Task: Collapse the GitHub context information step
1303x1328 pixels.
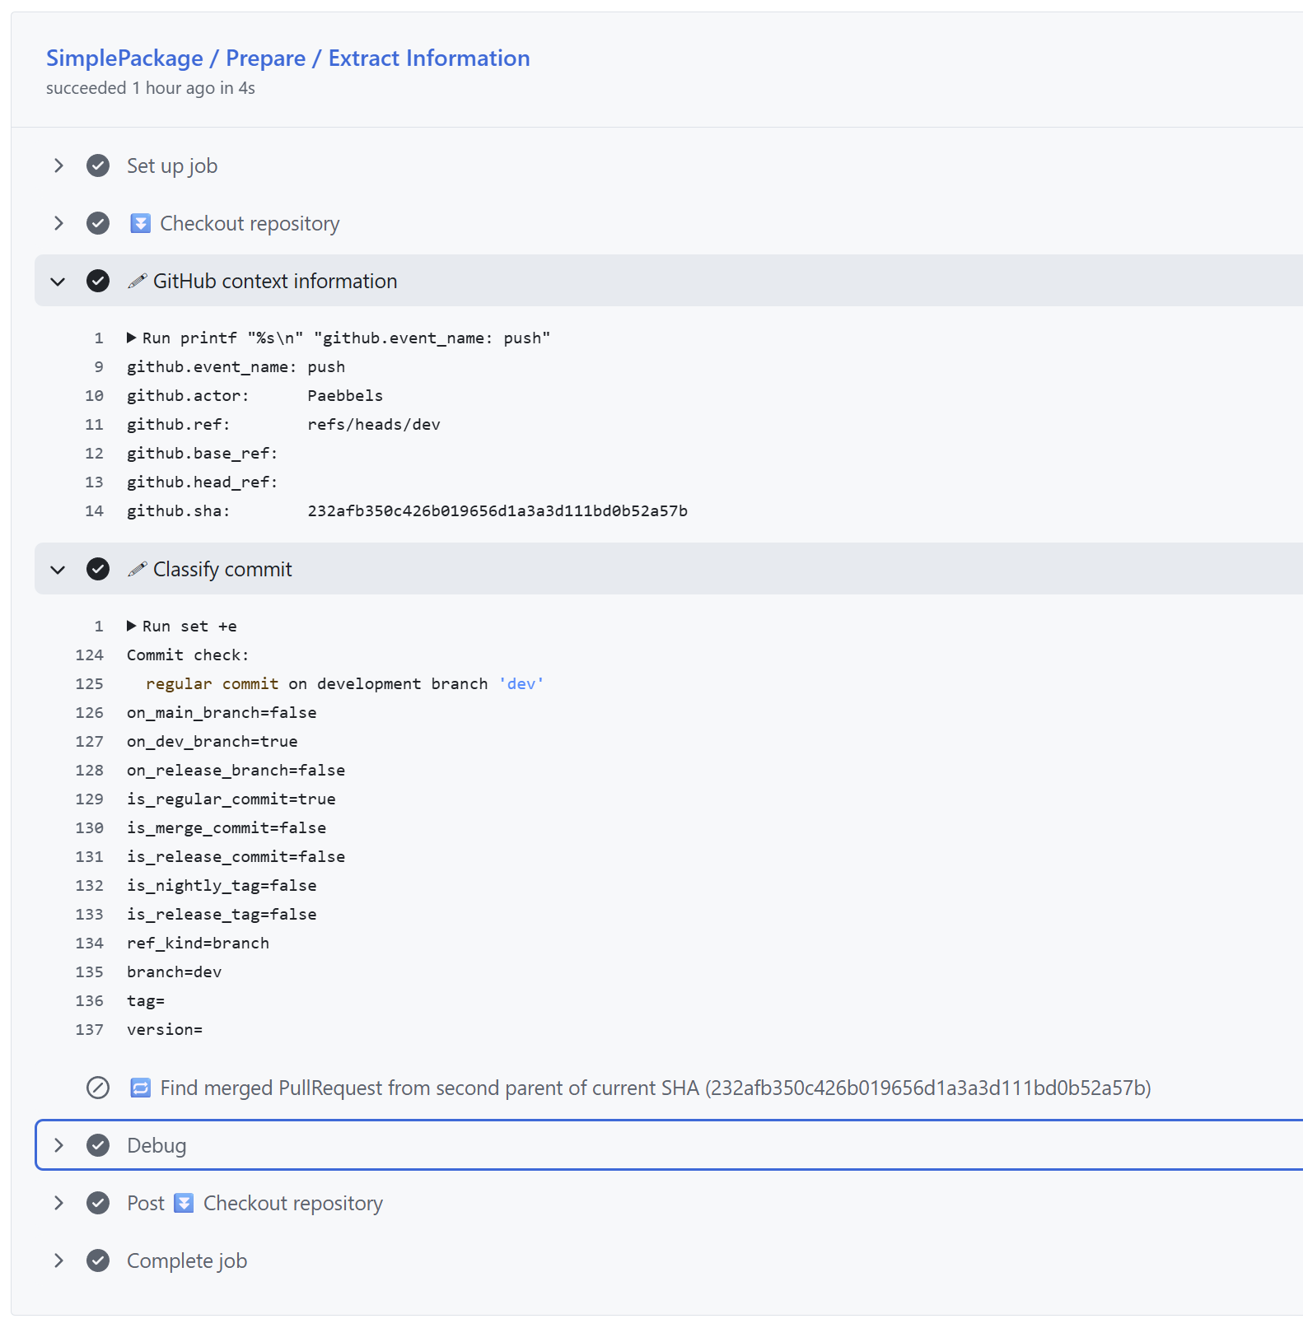Action: (58, 281)
